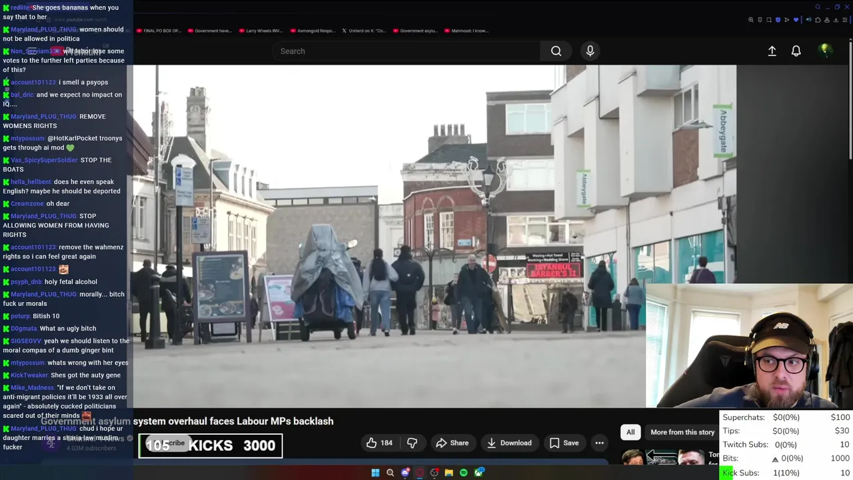Like the video with 184 likes
Viewport: 853px width, 480px height.
379,443
